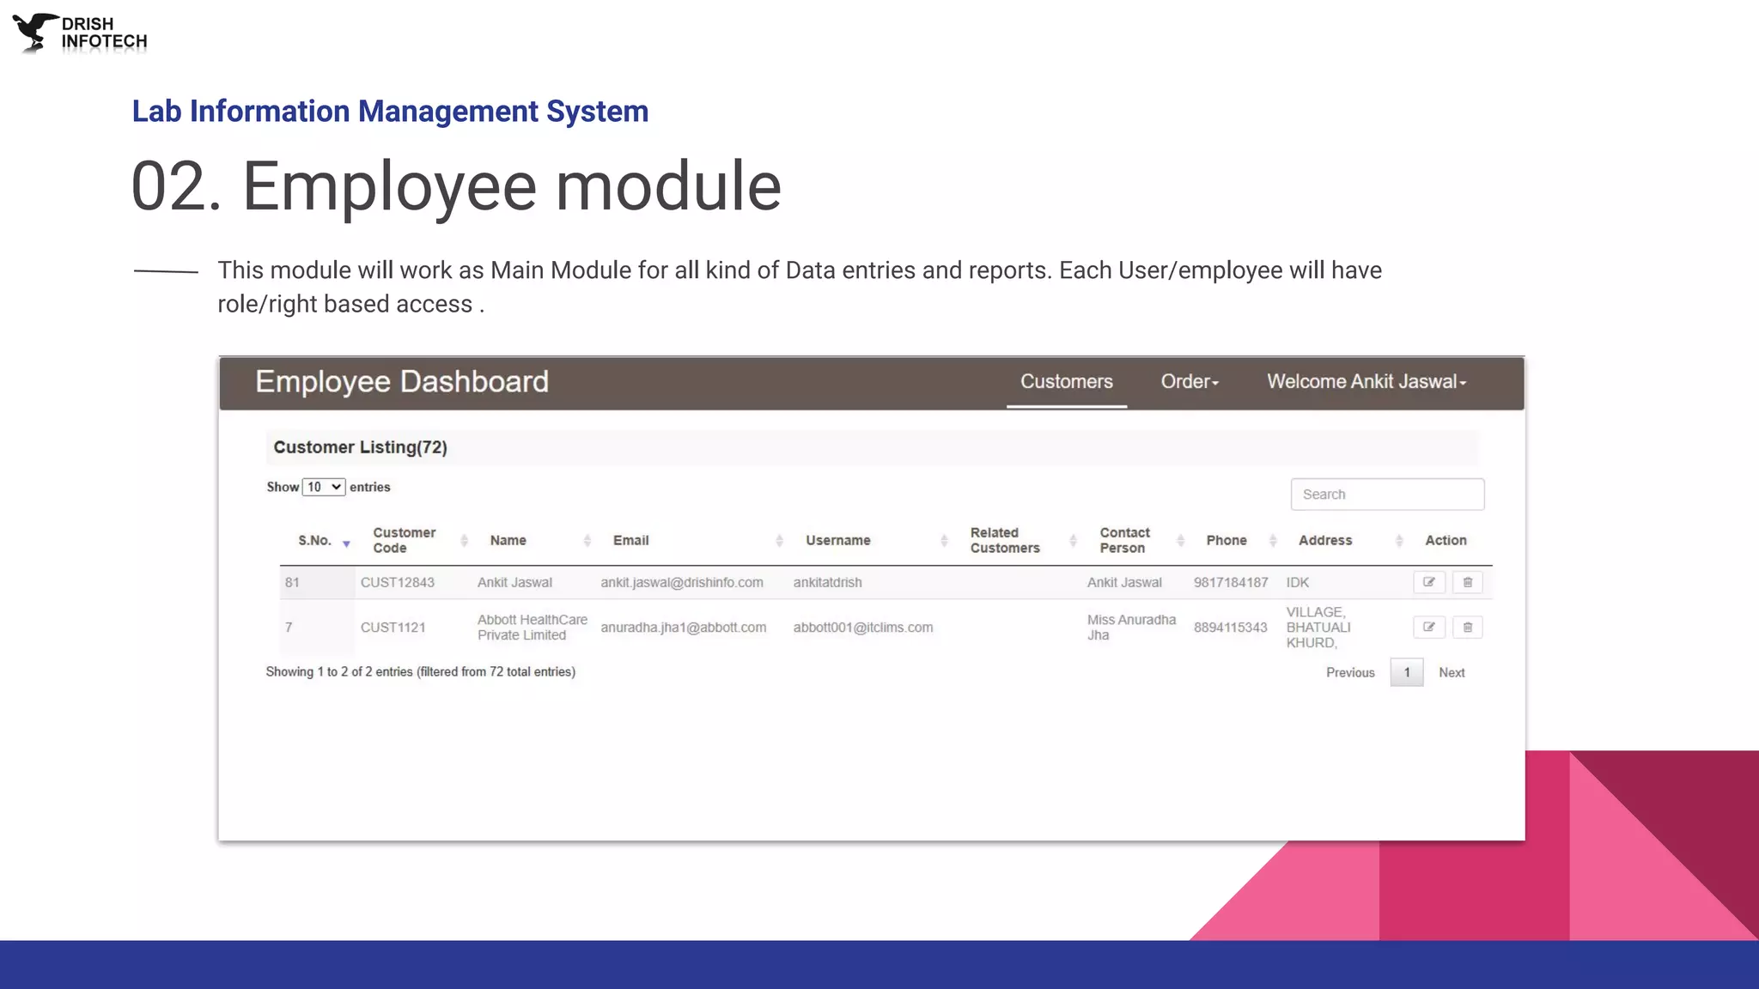Click the address IDK cell
1759x989 pixels.
(1298, 582)
